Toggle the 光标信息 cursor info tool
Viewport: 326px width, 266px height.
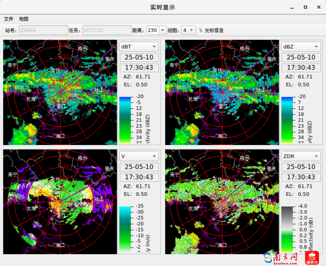(211, 31)
